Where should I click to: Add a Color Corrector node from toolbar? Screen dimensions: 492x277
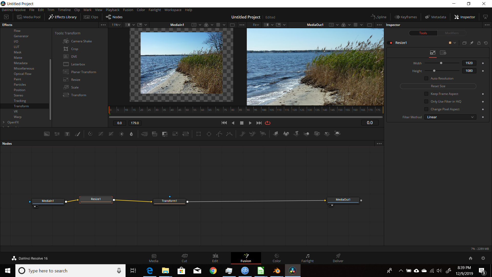90,134
